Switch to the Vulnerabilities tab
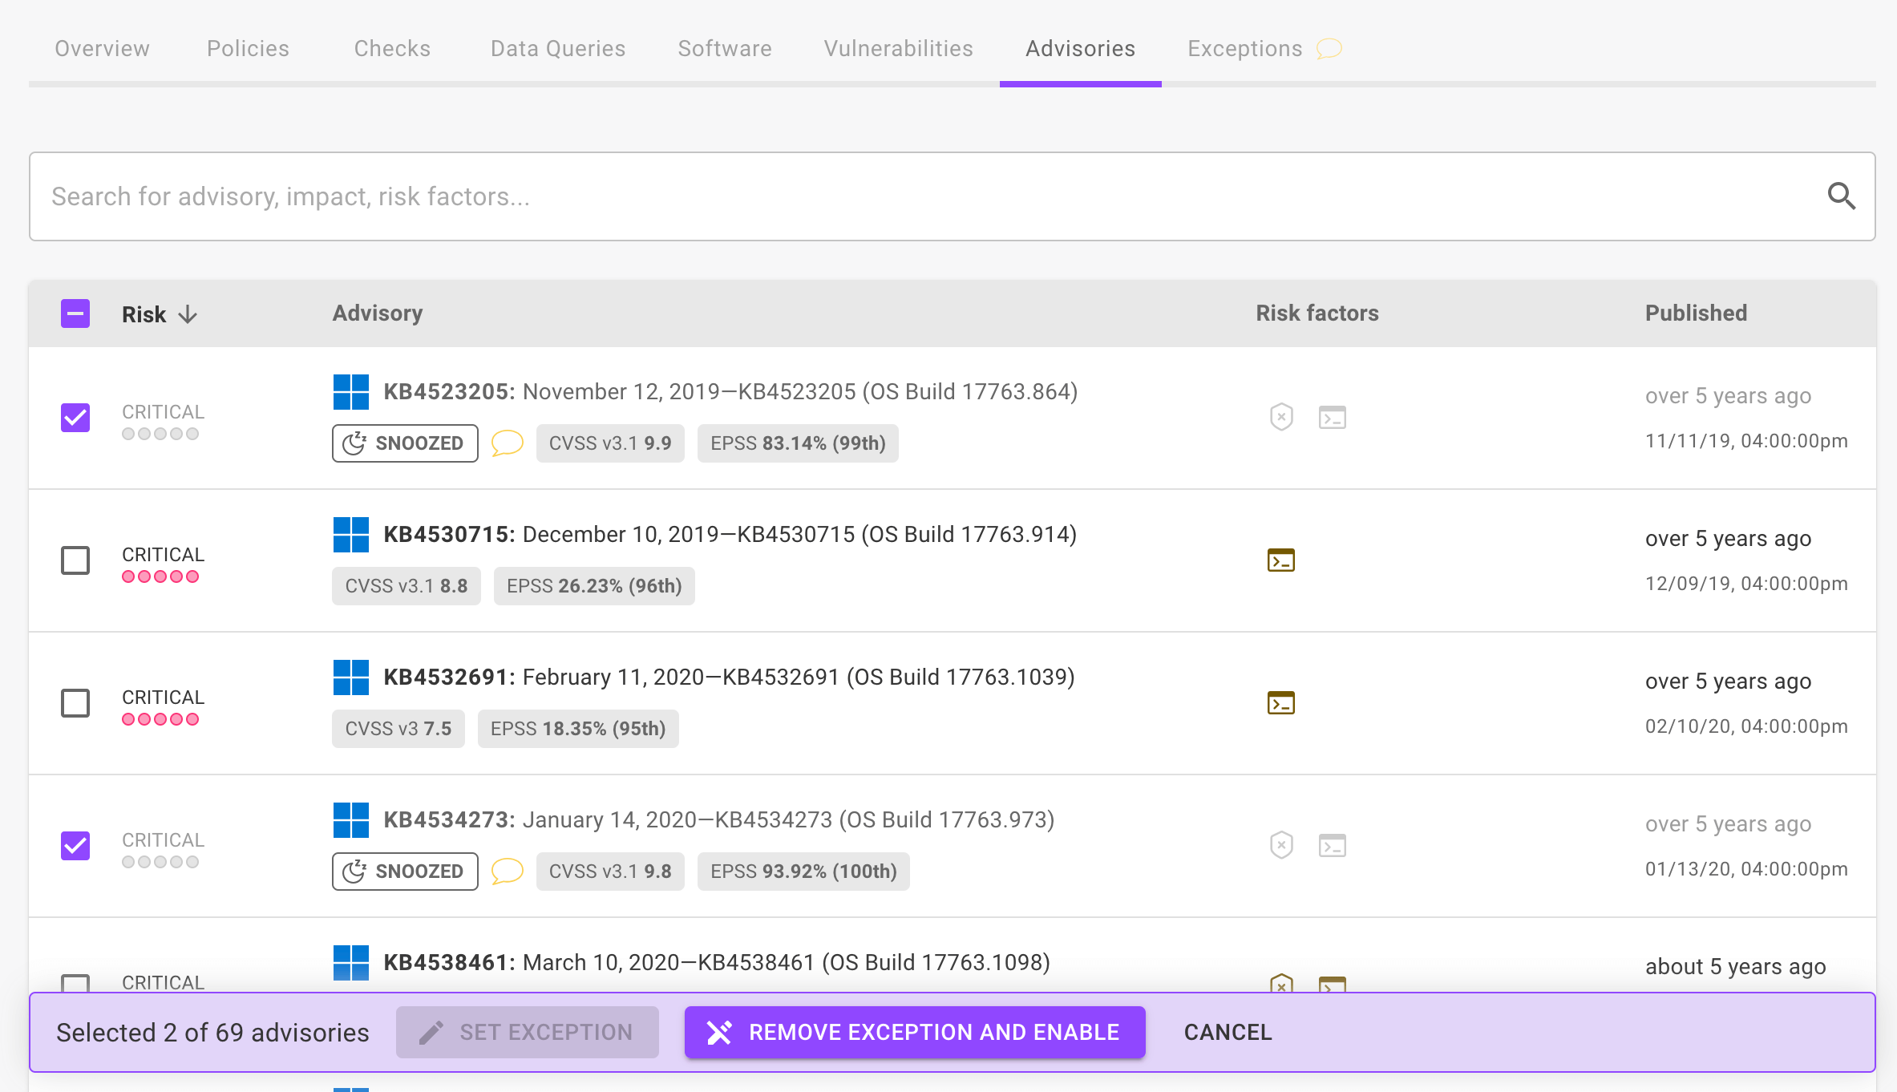The width and height of the screenshot is (1897, 1092). coord(898,48)
